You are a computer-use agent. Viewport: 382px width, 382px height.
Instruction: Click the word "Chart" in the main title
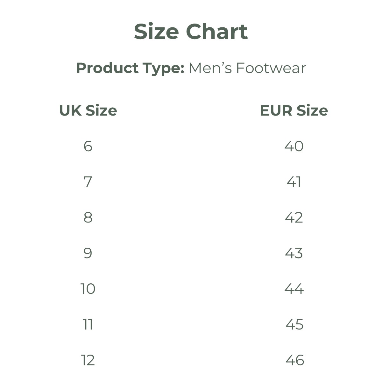216,32
